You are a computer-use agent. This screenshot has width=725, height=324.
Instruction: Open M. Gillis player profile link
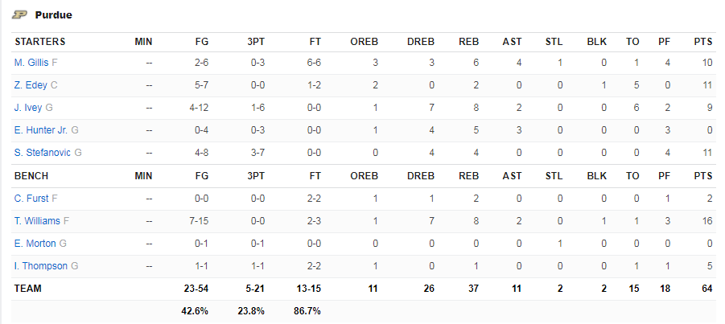tap(31, 63)
